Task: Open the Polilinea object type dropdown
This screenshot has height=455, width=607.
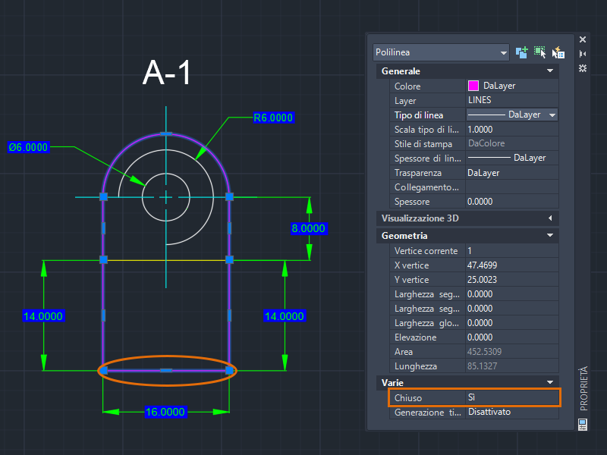Action: [x=503, y=53]
